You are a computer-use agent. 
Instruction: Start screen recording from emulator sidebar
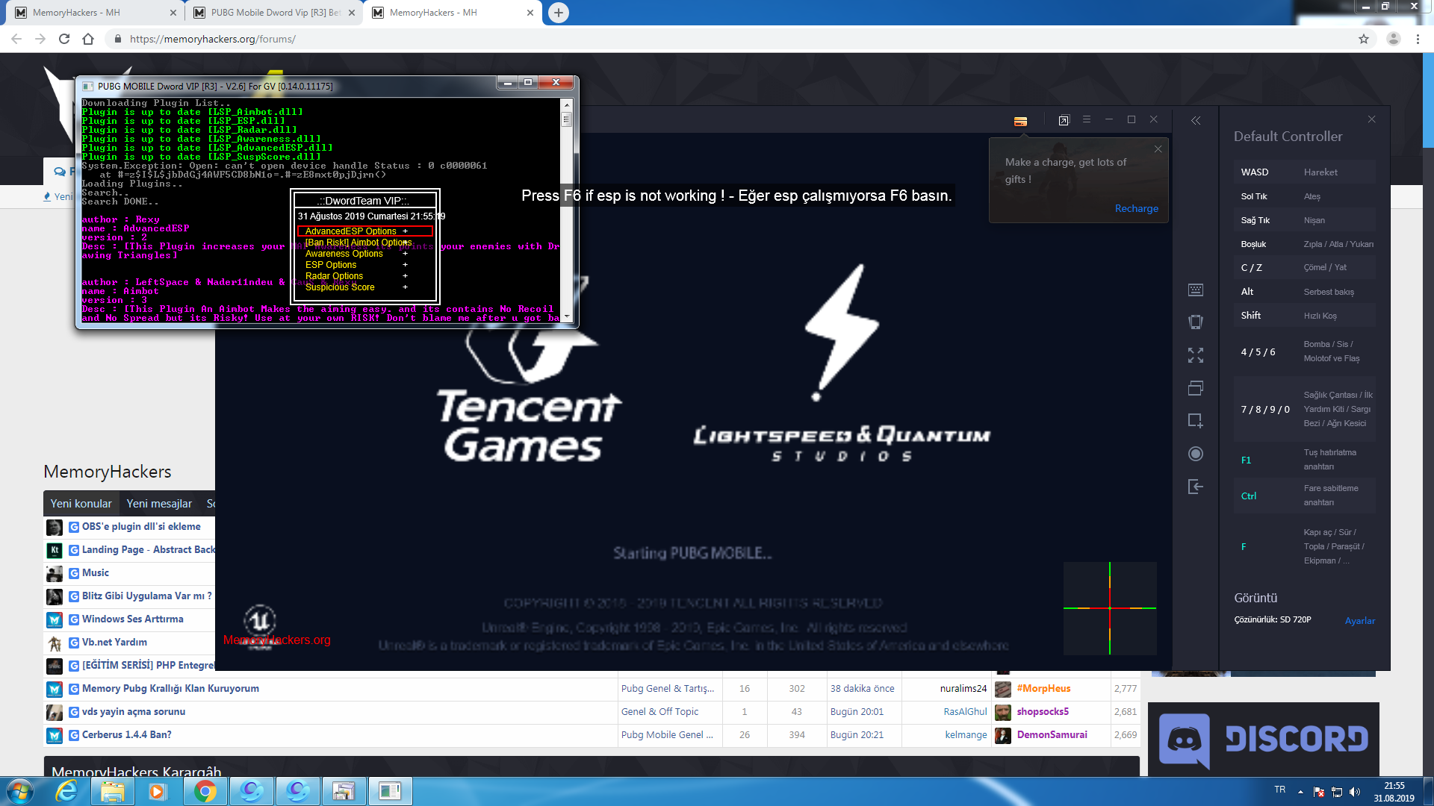pyautogui.click(x=1196, y=454)
